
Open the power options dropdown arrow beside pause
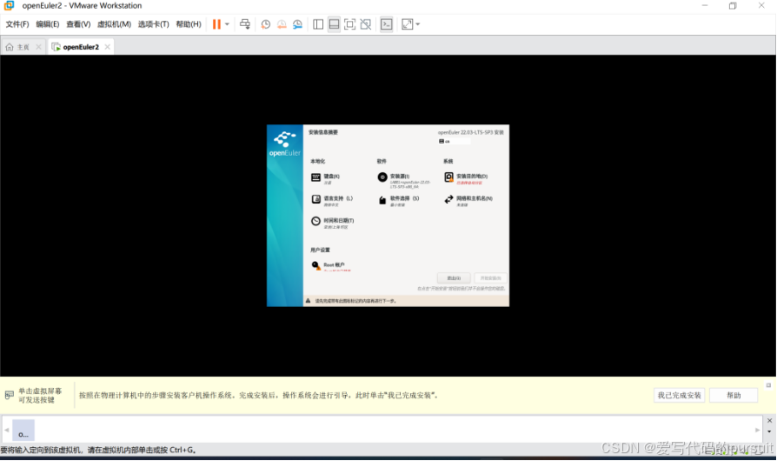pyautogui.click(x=227, y=24)
